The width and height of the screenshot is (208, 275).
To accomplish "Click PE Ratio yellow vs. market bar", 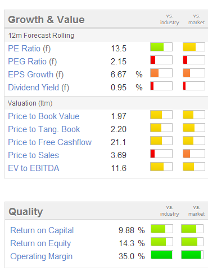I will tap(194, 47).
